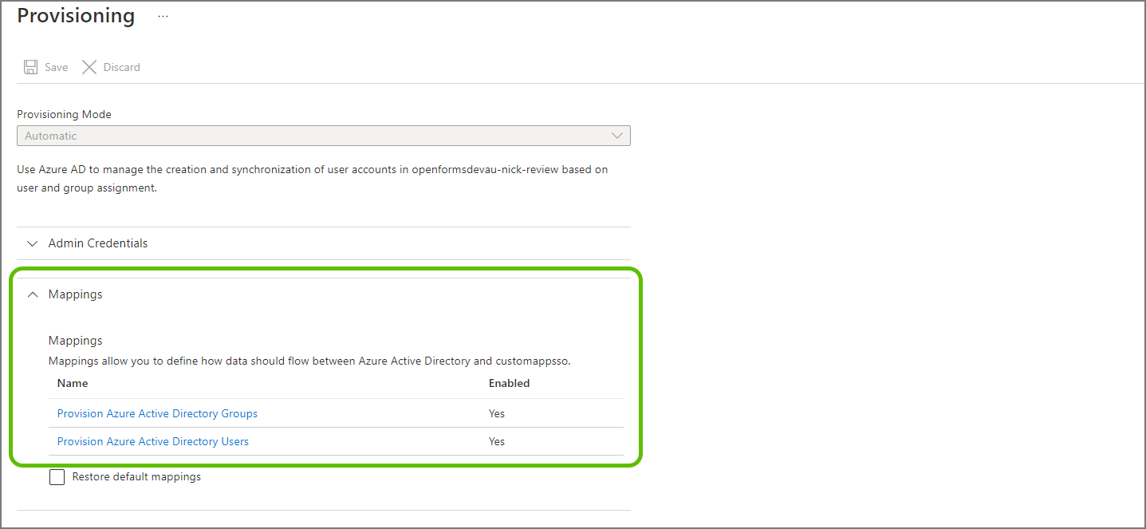Click the Name column header
Screen dimensions: 1146x529
coord(73,383)
